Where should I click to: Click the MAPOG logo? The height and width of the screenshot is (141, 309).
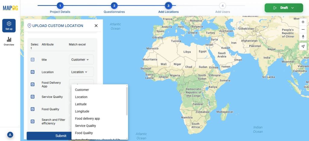(10, 8)
